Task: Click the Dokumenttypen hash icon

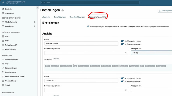Action: pos(3,68)
